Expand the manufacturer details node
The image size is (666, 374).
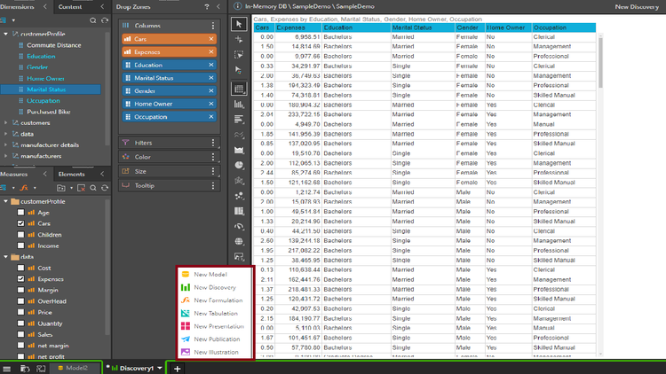coord(5,145)
